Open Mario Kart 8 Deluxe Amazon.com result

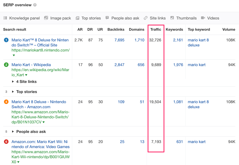click(39, 104)
